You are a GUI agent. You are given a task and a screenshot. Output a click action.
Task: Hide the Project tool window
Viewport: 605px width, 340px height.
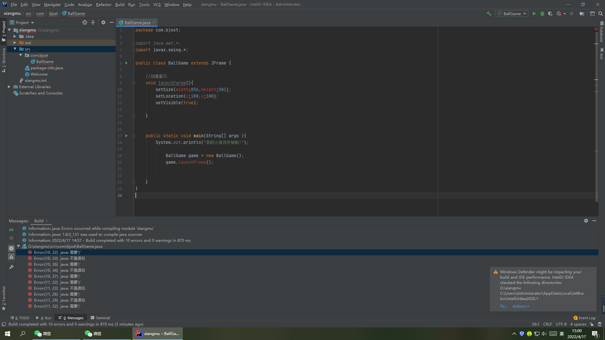[x=111, y=22]
